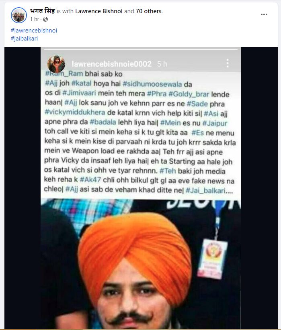Click the lawrencebishnoie0002 username in story
Screen dimensions: 281x330
pyautogui.click(x=111, y=64)
